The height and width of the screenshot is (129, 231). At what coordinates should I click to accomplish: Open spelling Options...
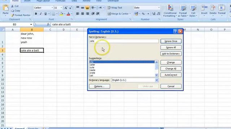click(x=100, y=86)
